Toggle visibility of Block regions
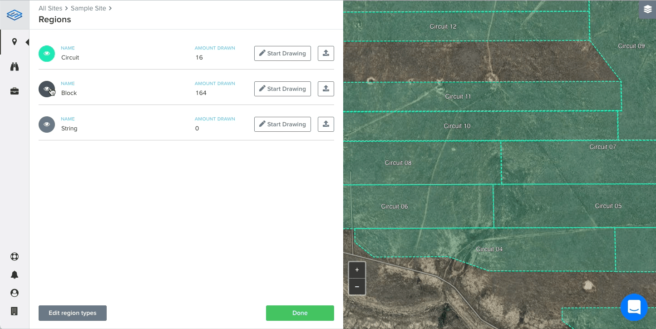Screen dimensions: 656x329 47,89
